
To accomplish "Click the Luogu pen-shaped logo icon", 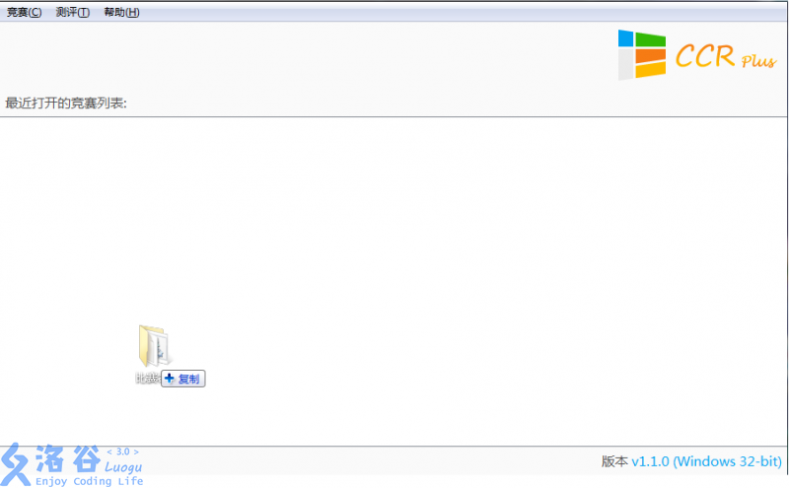I will pyautogui.click(x=17, y=463).
